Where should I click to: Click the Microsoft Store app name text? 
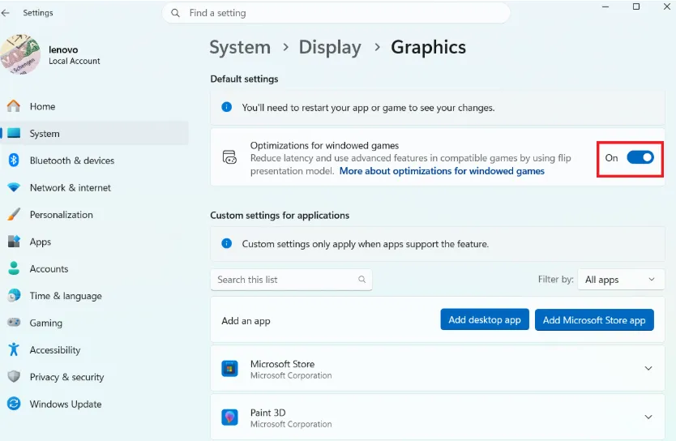[x=282, y=364]
